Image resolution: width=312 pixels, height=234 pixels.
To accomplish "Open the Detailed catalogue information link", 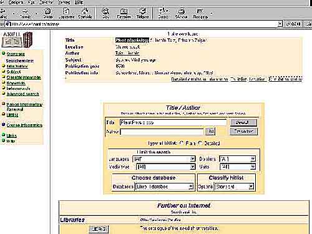I will click(200, 79).
